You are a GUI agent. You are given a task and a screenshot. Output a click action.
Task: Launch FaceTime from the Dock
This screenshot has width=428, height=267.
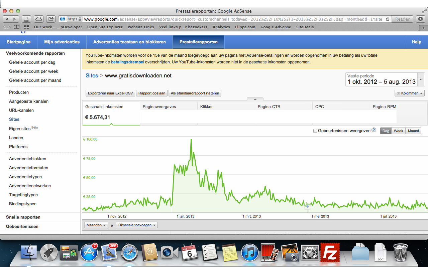click(x=170, y=253)
